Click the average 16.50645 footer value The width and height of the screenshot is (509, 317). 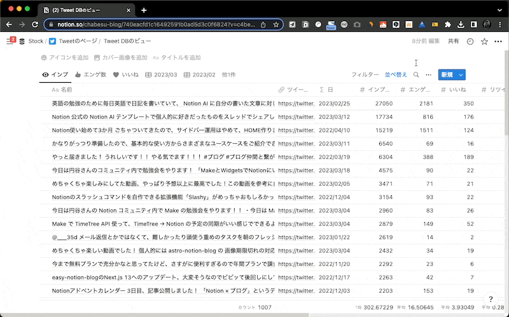(417, 307)
